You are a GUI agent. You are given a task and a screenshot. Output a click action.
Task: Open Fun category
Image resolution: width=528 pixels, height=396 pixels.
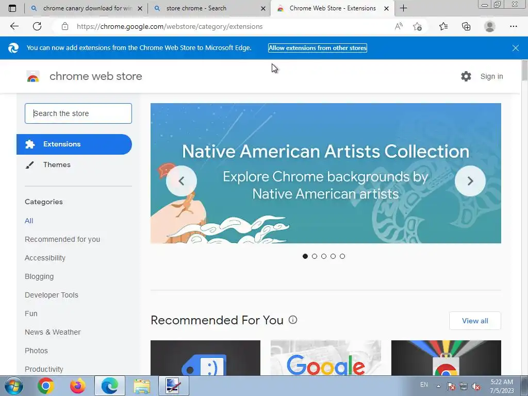(31, 313)
